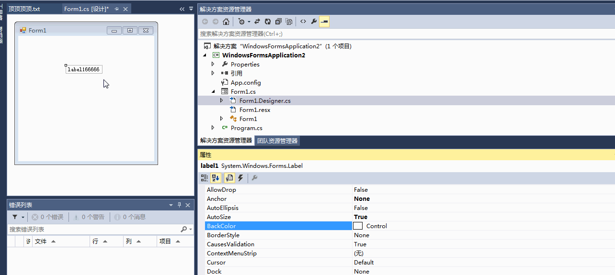Toggle Alphabetical sort in Properties panel

(x=216, y=178)
